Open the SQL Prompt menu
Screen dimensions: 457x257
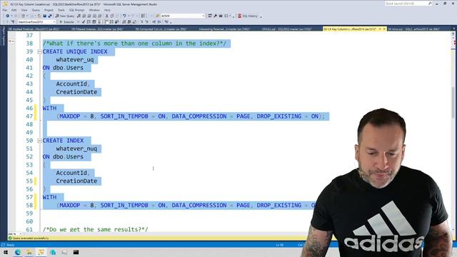[x=76, y=10]
